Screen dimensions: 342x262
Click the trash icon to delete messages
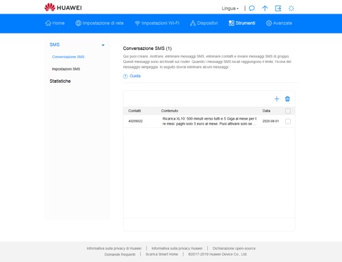tap(287, 99)
